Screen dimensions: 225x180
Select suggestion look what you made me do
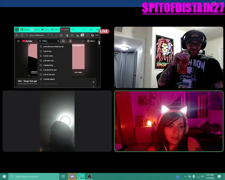(x=55, y=47)
